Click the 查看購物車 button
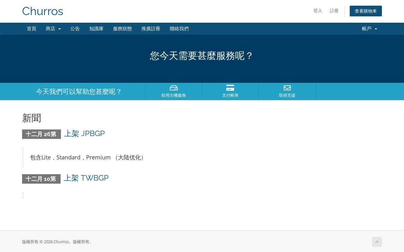 (x=366, y=11)
